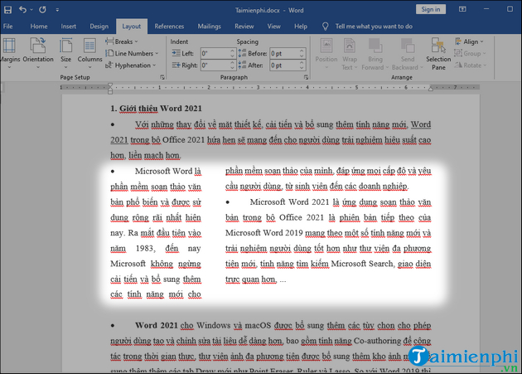This screenshot has width=522, height=374.
Task: Open the Design tab
Action: [99, 27]
